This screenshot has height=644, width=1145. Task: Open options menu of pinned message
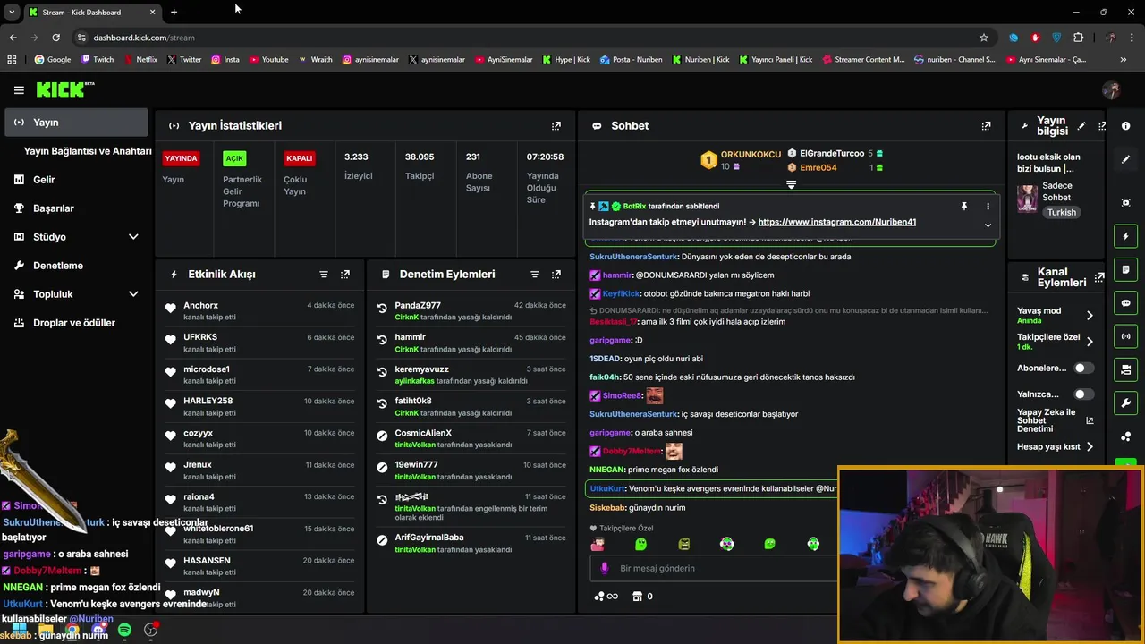click(988, 207)
